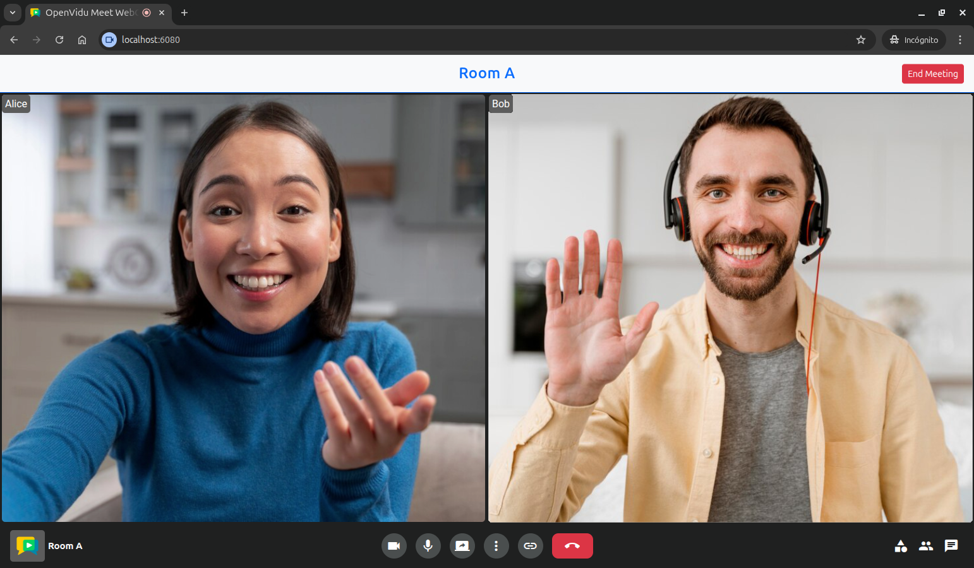Open the chat panel
The image size is (974, 568).
click(951, 546)
